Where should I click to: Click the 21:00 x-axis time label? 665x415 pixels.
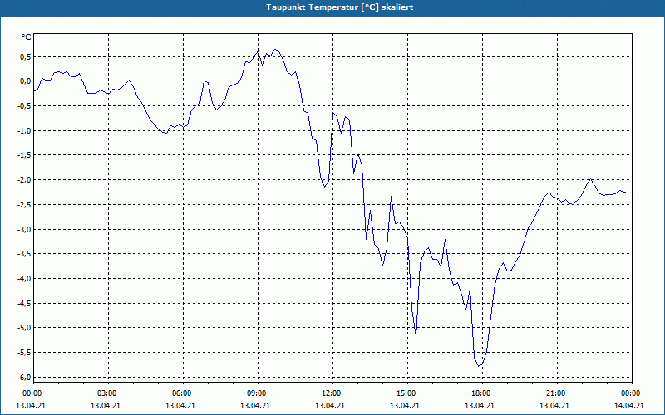pos(556,393)
